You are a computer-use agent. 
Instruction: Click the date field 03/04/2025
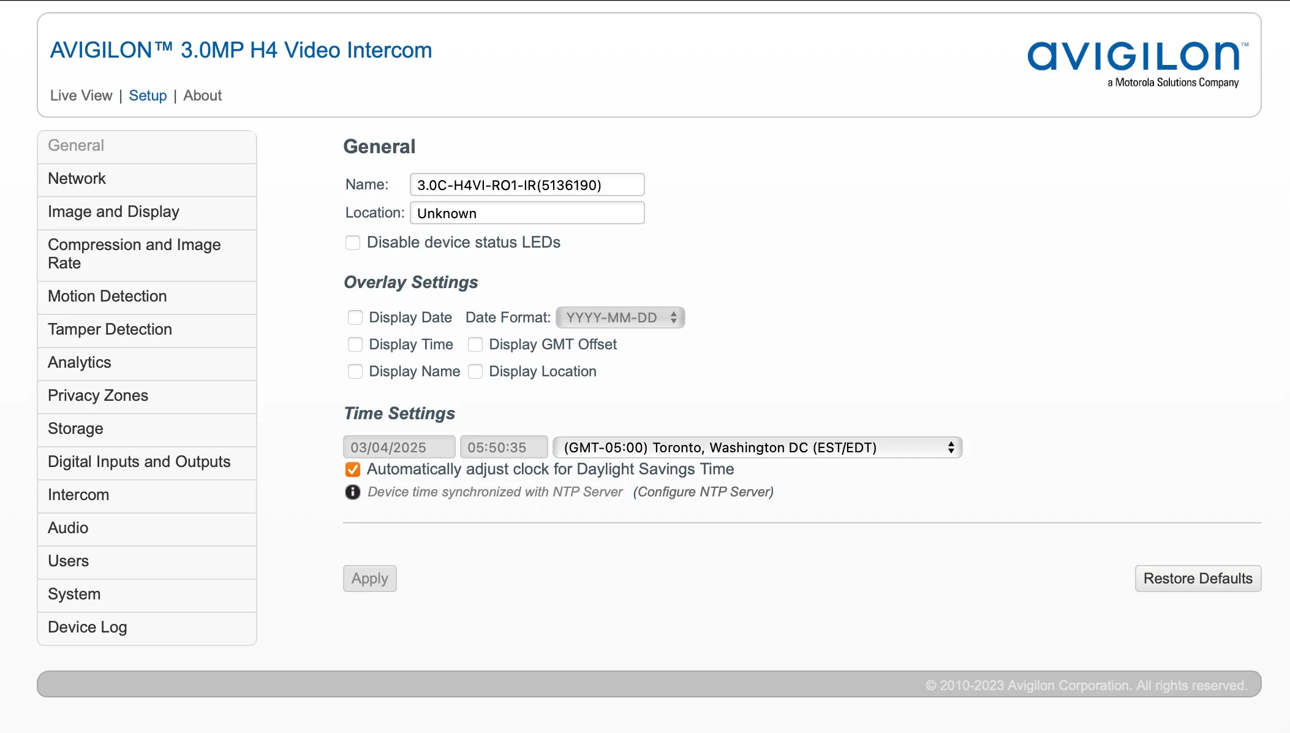[399, 447]
